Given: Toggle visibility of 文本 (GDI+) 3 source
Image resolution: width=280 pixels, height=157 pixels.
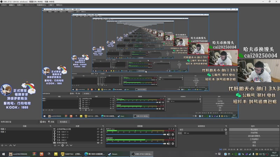Looking at the screenshot, I should (98, 135).
